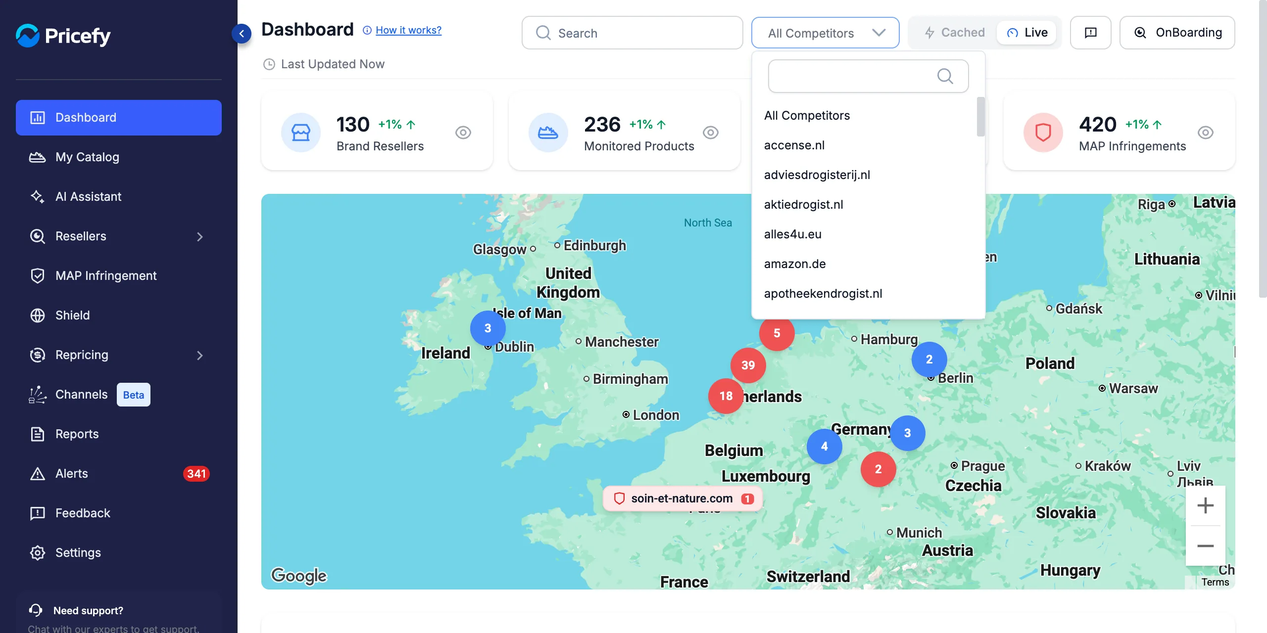
Task: Click the red 5 cluster marker
Action: 777,333
